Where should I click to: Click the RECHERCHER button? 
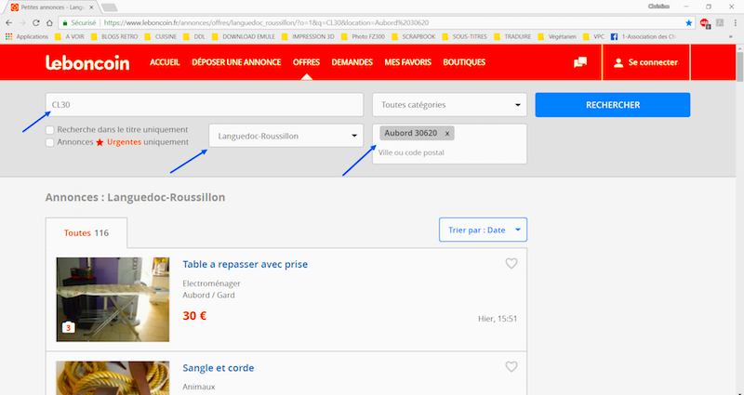613,105
